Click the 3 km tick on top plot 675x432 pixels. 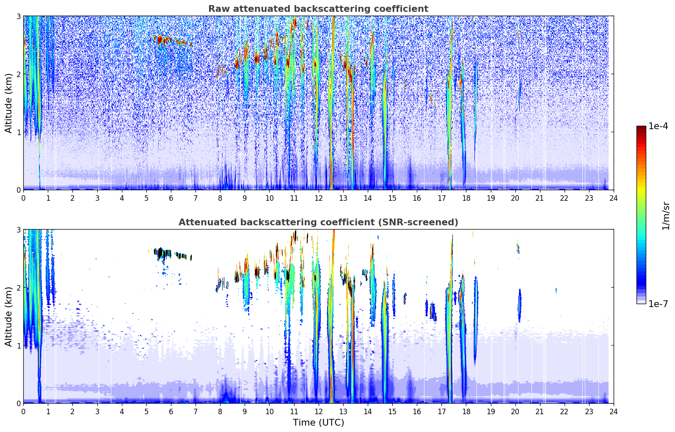[x=18, y=16]
